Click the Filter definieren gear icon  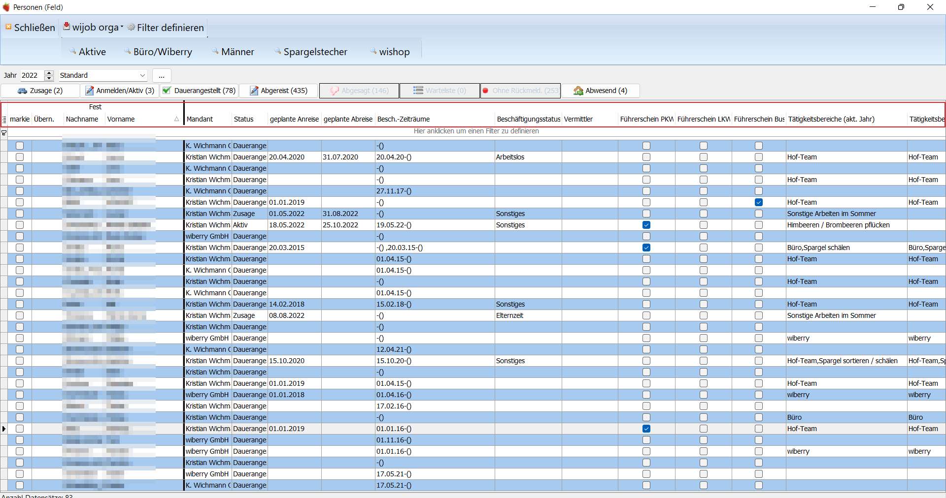(x=131, y=28)
